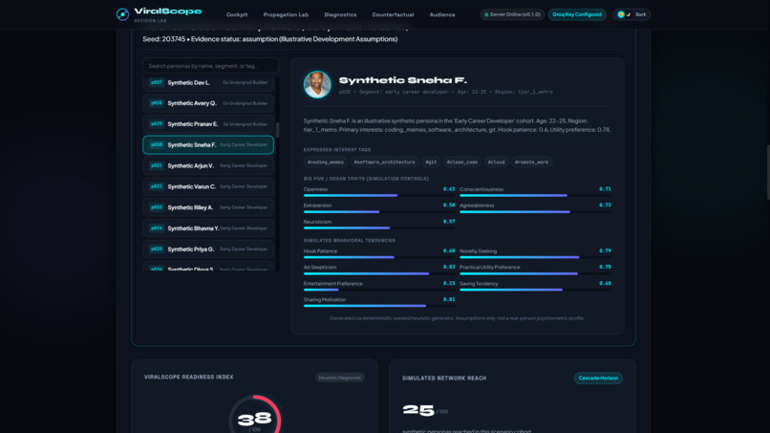
Task: Go to Propagation Lab
Action: pyautogui.click(x=286, y=14)
